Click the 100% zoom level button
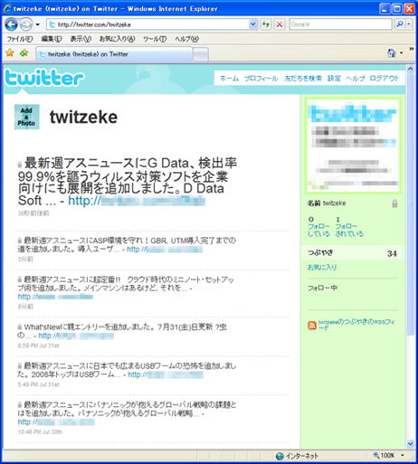Screen dimensions: 418x464 click(385, 455)
